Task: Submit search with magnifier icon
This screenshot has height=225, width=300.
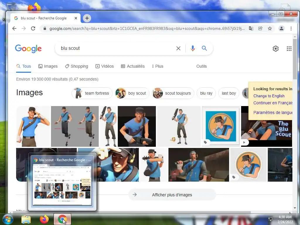Action: 204,48
